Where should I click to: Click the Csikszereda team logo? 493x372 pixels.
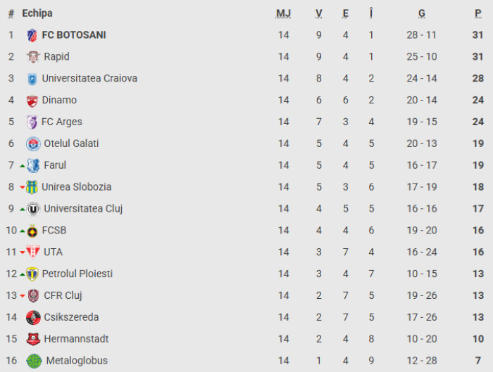coord(32,318)
